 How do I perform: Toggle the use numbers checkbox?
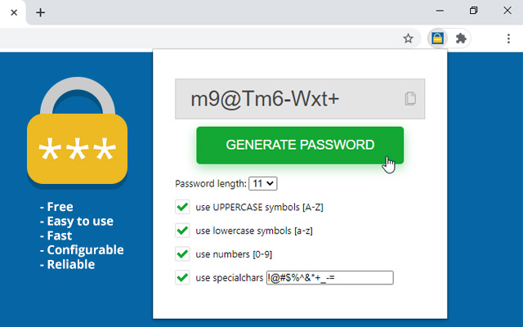click(x=183, y=254)
